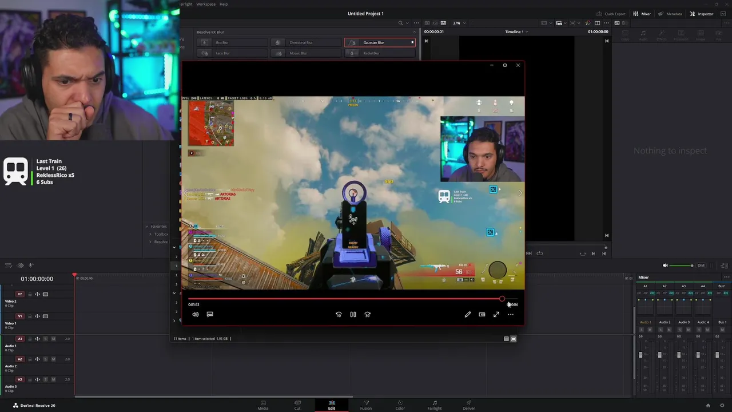Click the edit pencil icon in player
This screenshot has width=732, height=412.
tap(468, 314)
